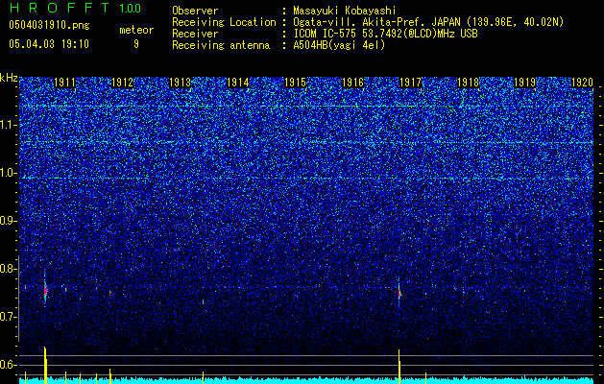Click the kHz axis unit label

coord(9,78)
